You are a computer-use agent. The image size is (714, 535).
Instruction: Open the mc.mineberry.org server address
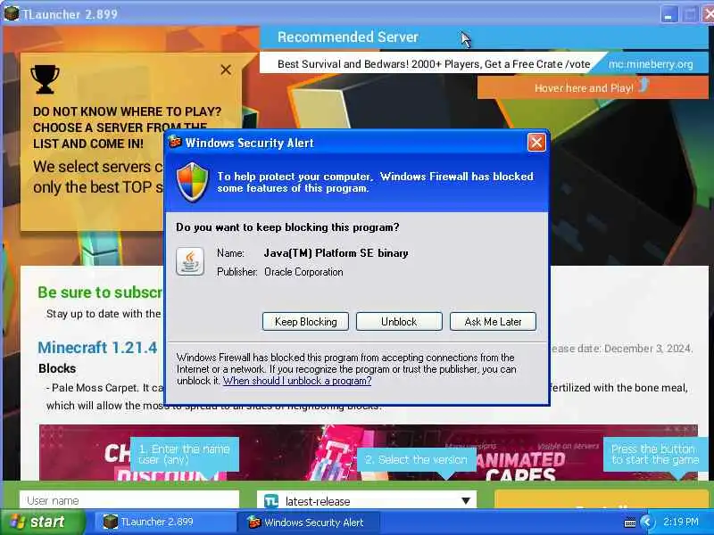[x=651, y=64]
